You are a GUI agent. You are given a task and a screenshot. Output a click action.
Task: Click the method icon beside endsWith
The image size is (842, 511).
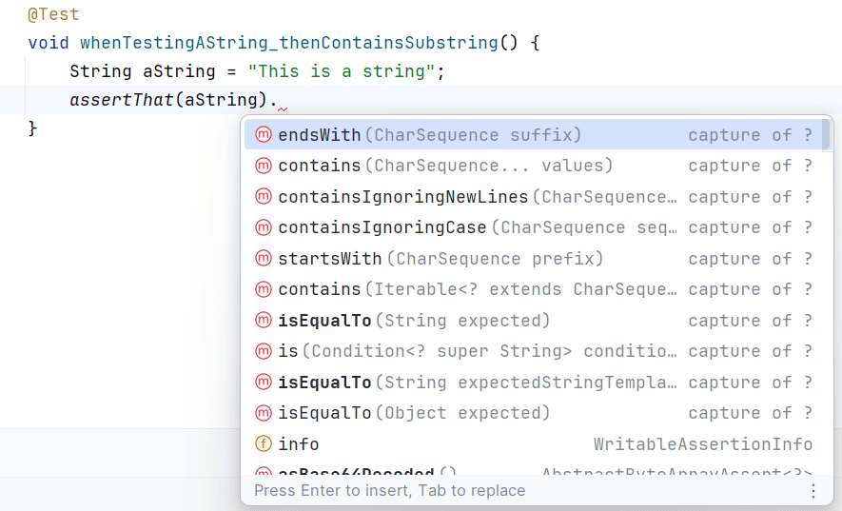click(264, 135)
